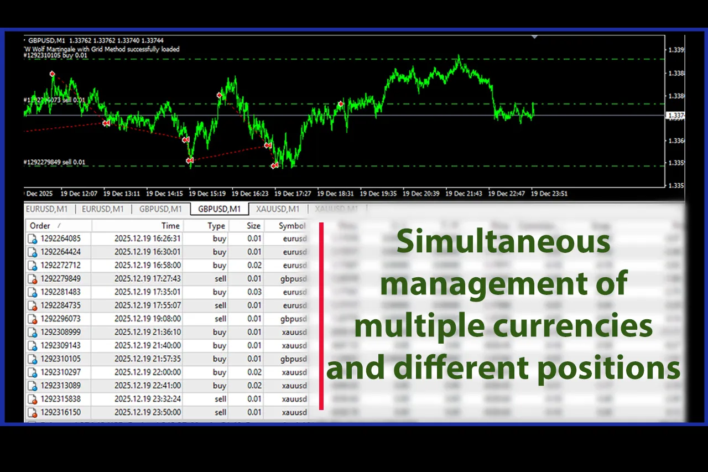Image resolution: width=708 pixels, height=472 pixels.
Task: Click the chart shift triangle at chart top
Action: [534, 37]
